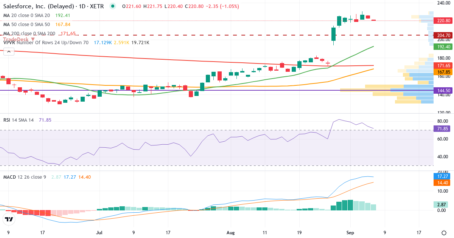Click the current price label 220.80
The height and width of the screenshot is (238, 454).
(x=443, y=20)
